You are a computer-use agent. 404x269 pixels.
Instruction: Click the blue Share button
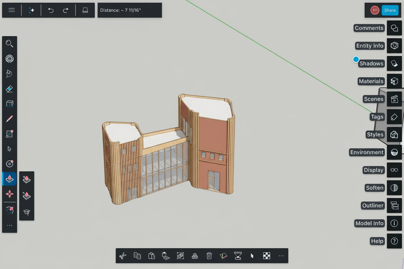(390, 10)
